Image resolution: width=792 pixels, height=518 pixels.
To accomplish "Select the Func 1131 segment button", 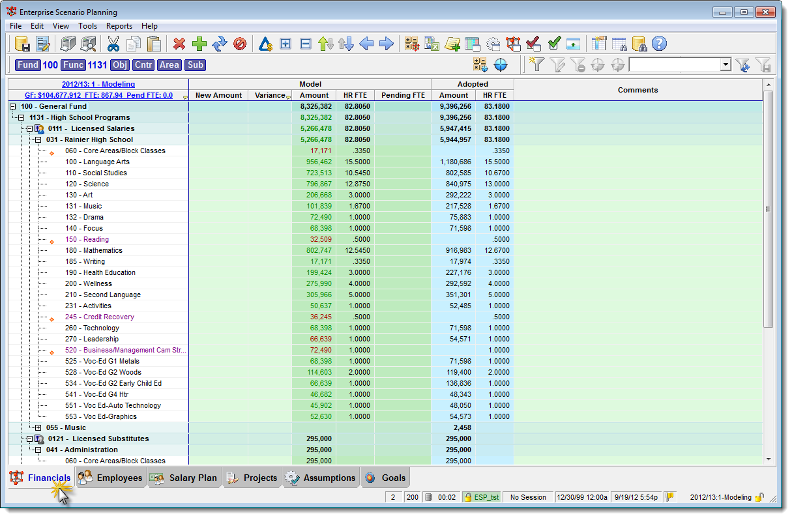I will [73, 65].
